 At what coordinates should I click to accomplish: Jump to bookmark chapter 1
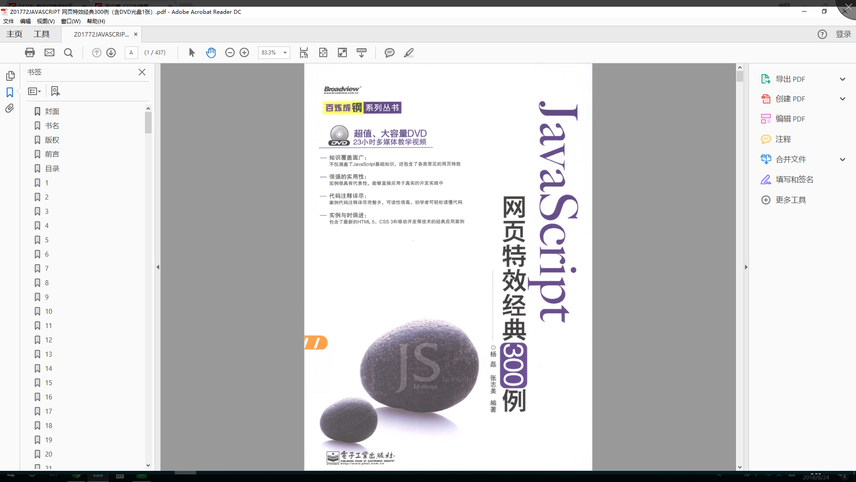46,183
